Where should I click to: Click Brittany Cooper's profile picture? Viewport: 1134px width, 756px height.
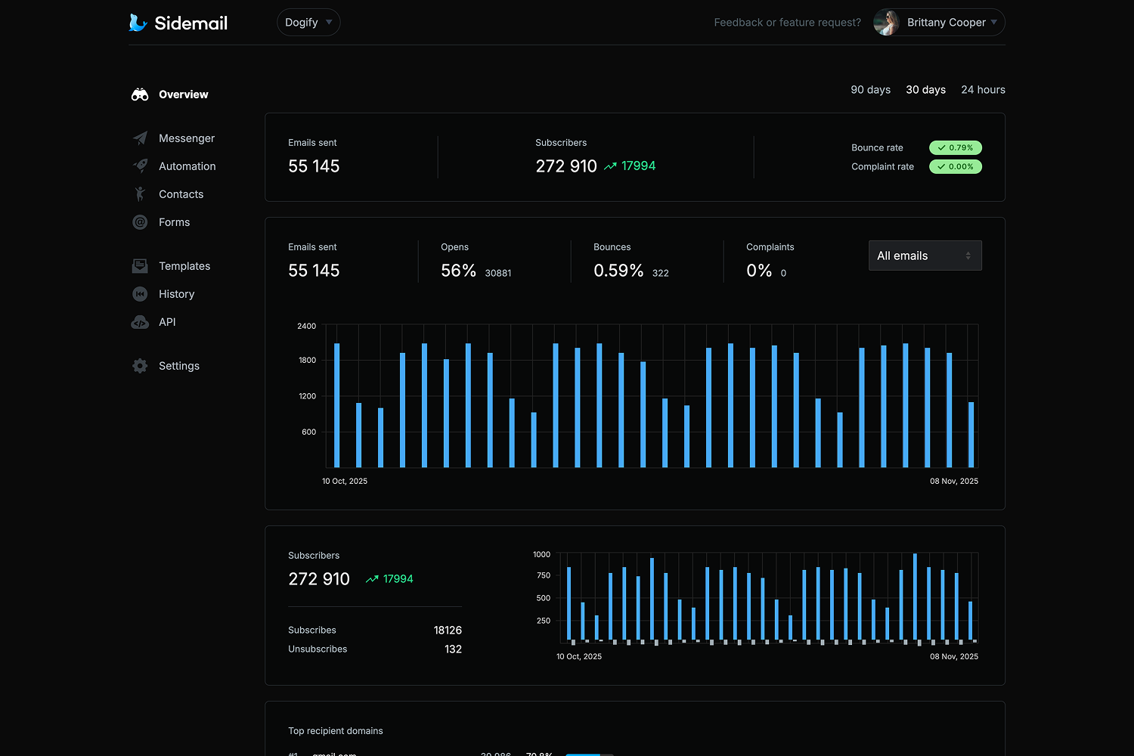point(887,22)
